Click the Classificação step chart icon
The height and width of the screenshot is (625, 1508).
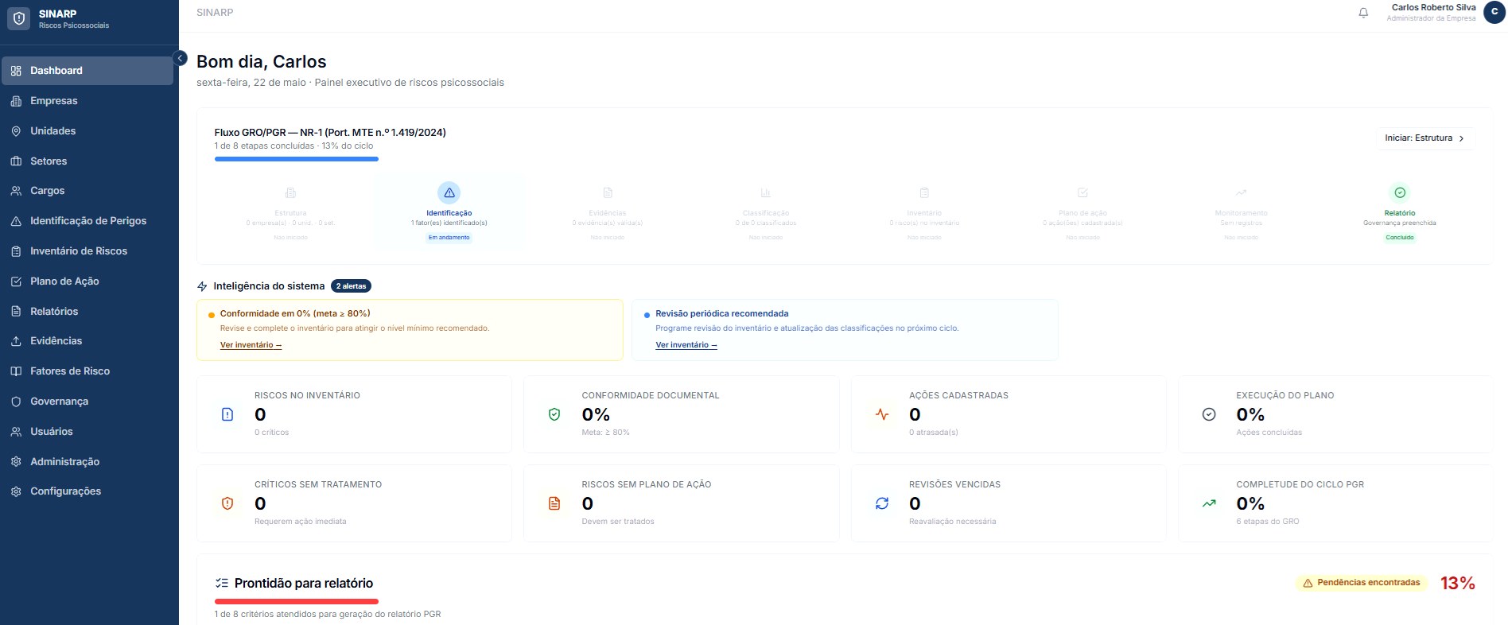tap(766, 192)
